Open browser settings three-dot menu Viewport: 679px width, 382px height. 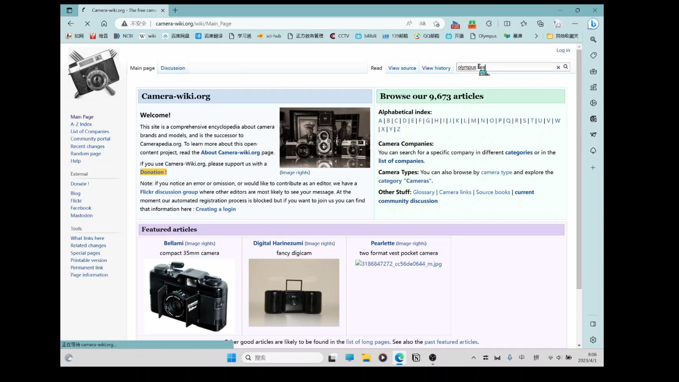click(x=575, y=23)
